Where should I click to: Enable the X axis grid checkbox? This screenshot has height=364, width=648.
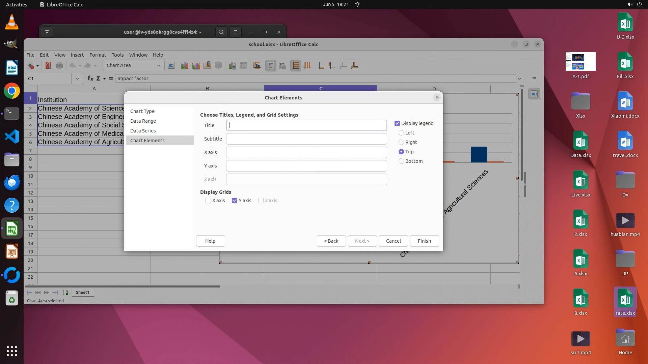click(x=208, y=201)
